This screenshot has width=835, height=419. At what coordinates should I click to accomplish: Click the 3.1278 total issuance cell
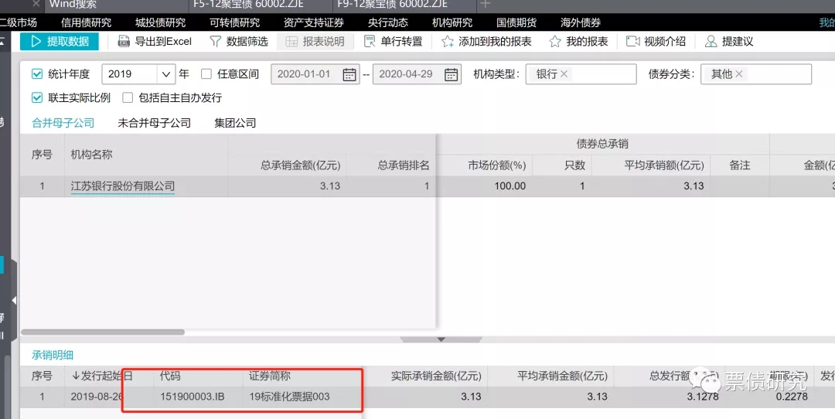pos(702,397)
